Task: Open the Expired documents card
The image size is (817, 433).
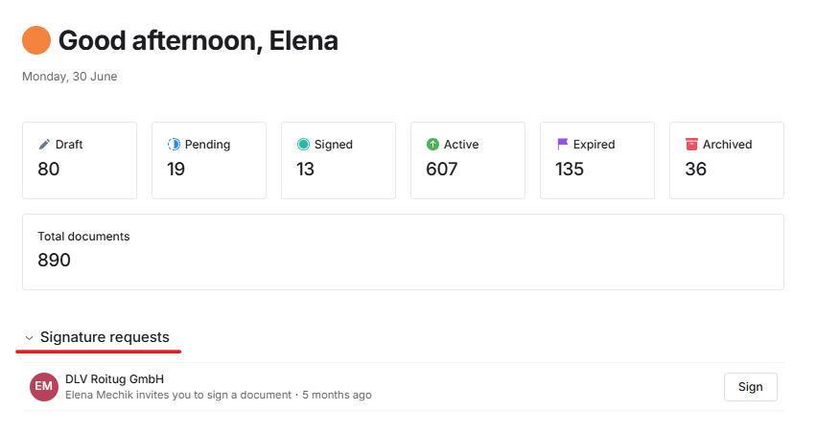Action: click(597, 160)
